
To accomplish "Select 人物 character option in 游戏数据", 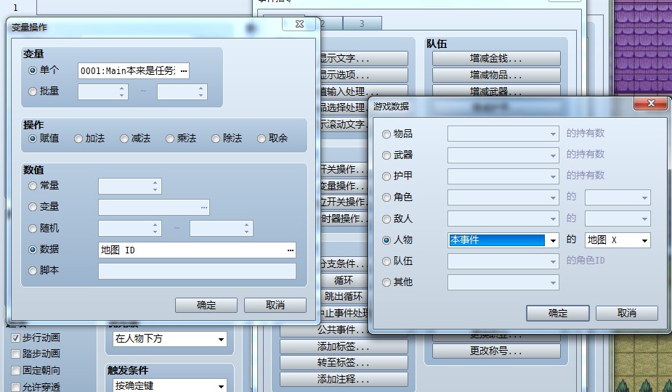I will tap(386, 240).
